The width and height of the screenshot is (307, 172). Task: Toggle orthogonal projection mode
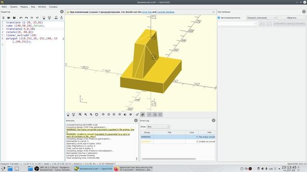pos(142,115)
